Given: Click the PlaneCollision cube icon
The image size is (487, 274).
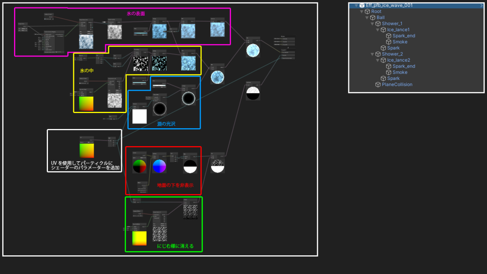Looking at the screenshot, I should click(378, 85).
